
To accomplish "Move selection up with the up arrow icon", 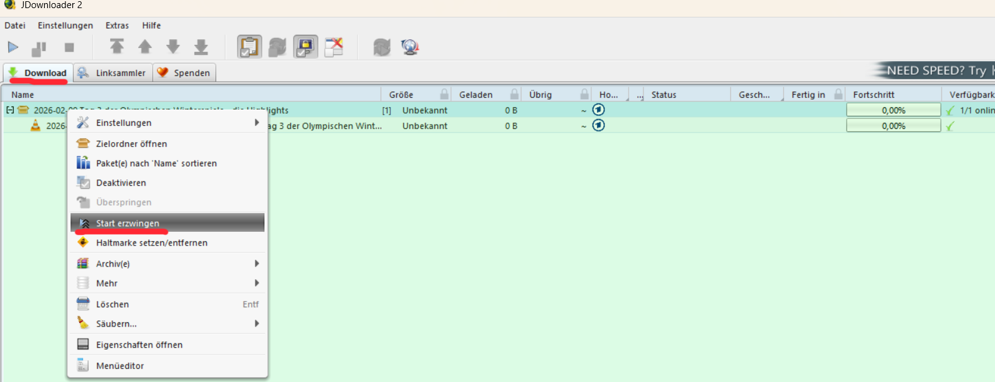I will [x=145, y=47].
